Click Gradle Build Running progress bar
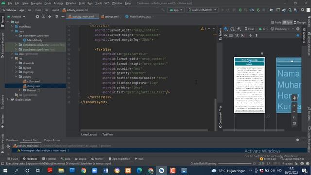The width and height of the screenshot is (311, 175). (x=235, y=164)
